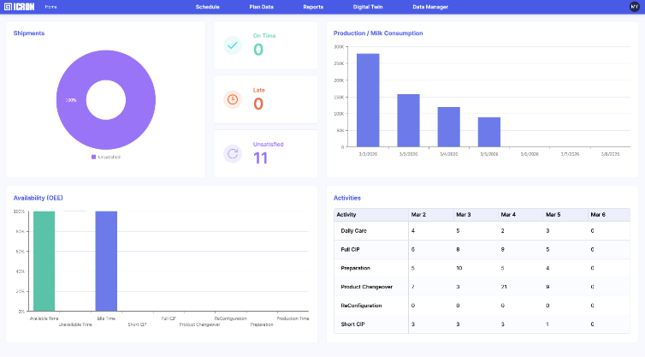The height and width of the screenshot is (357, 645).
Task: Toggle the Unsatisfied legend entry in Shipments
Action: pos(106,157)
